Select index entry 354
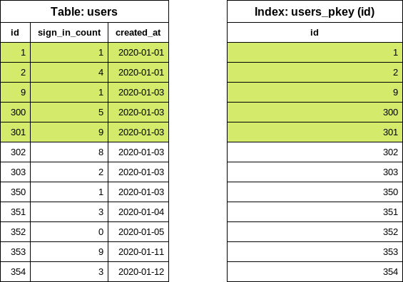Image resolution: width=403 pixels, height=282 pixels. (315, 272)
